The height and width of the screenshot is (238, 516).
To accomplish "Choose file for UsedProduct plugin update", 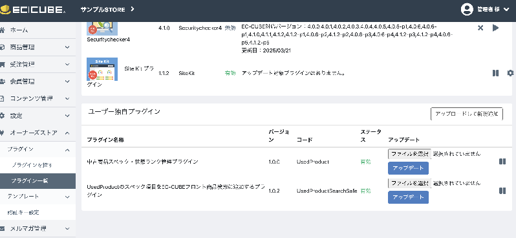I will 409,154.
